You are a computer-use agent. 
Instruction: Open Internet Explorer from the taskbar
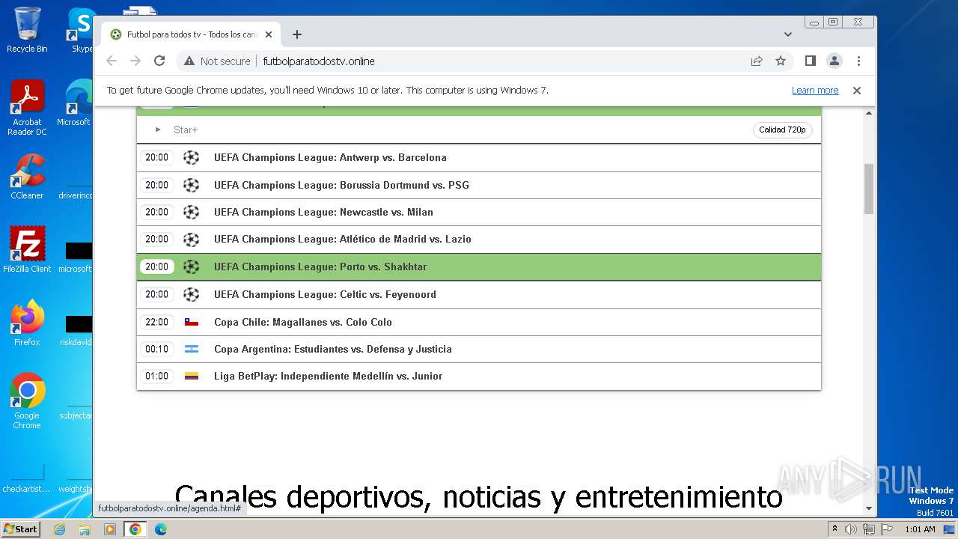tap(60, 529)
